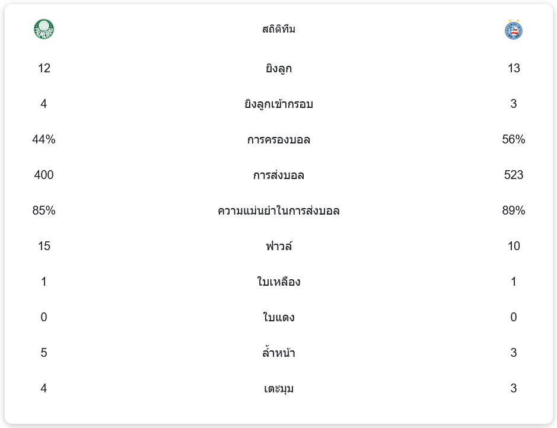The image size is (557, 428).
Task: Click the Bahia team crest
Action: (513, 29)
